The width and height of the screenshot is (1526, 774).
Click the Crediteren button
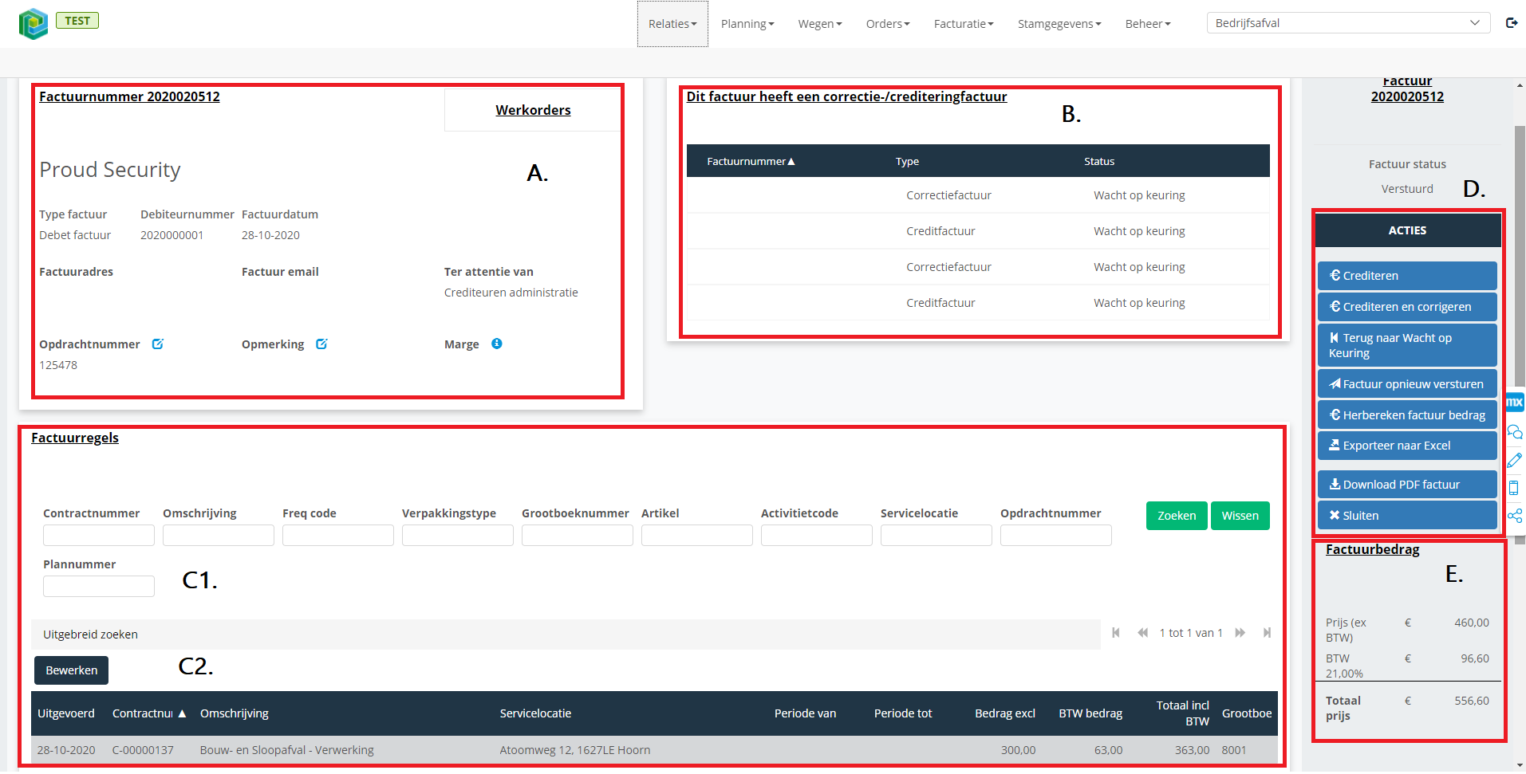(1407, 276)
